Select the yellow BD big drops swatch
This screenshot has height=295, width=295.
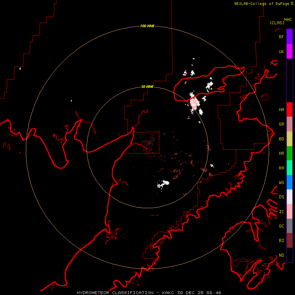pos(289,139)
